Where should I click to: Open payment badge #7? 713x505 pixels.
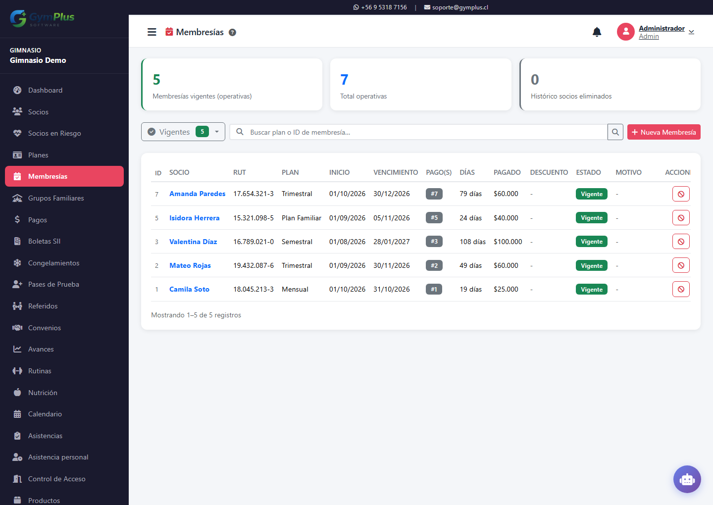click(434, 194)
